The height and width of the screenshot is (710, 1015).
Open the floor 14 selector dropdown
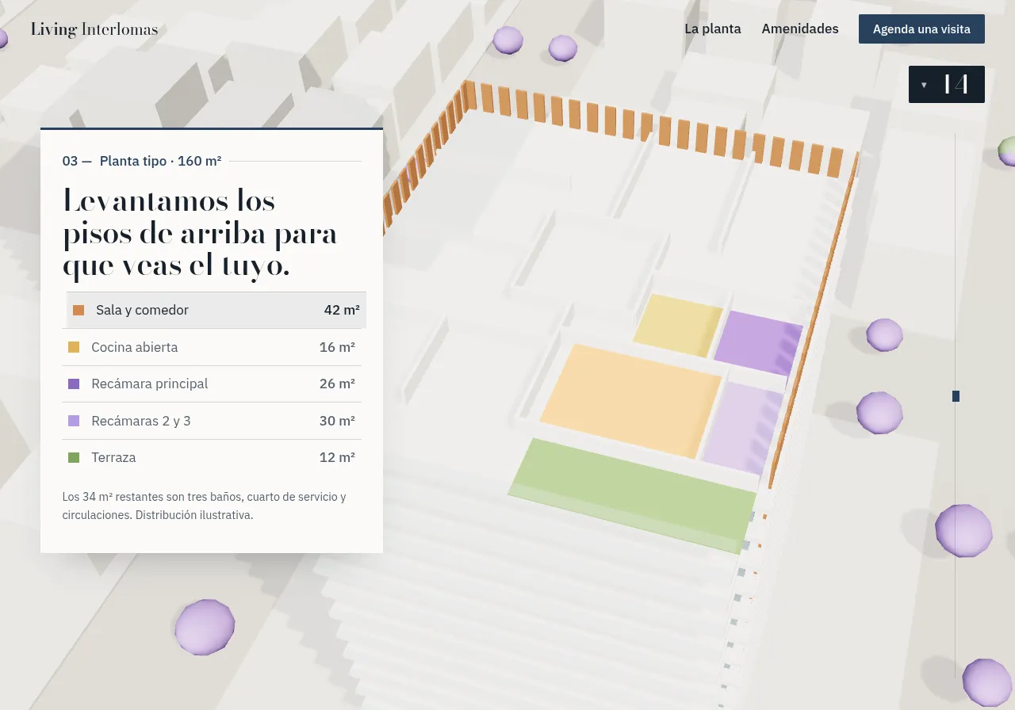(x=947, y=84)
